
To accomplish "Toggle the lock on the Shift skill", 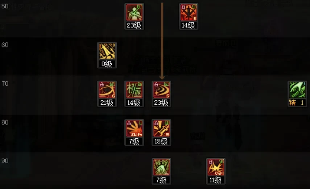I will [x=129, y=123].
